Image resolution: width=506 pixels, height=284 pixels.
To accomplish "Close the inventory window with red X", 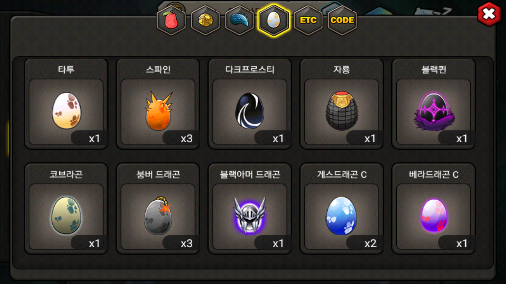I will click(489, 14).
